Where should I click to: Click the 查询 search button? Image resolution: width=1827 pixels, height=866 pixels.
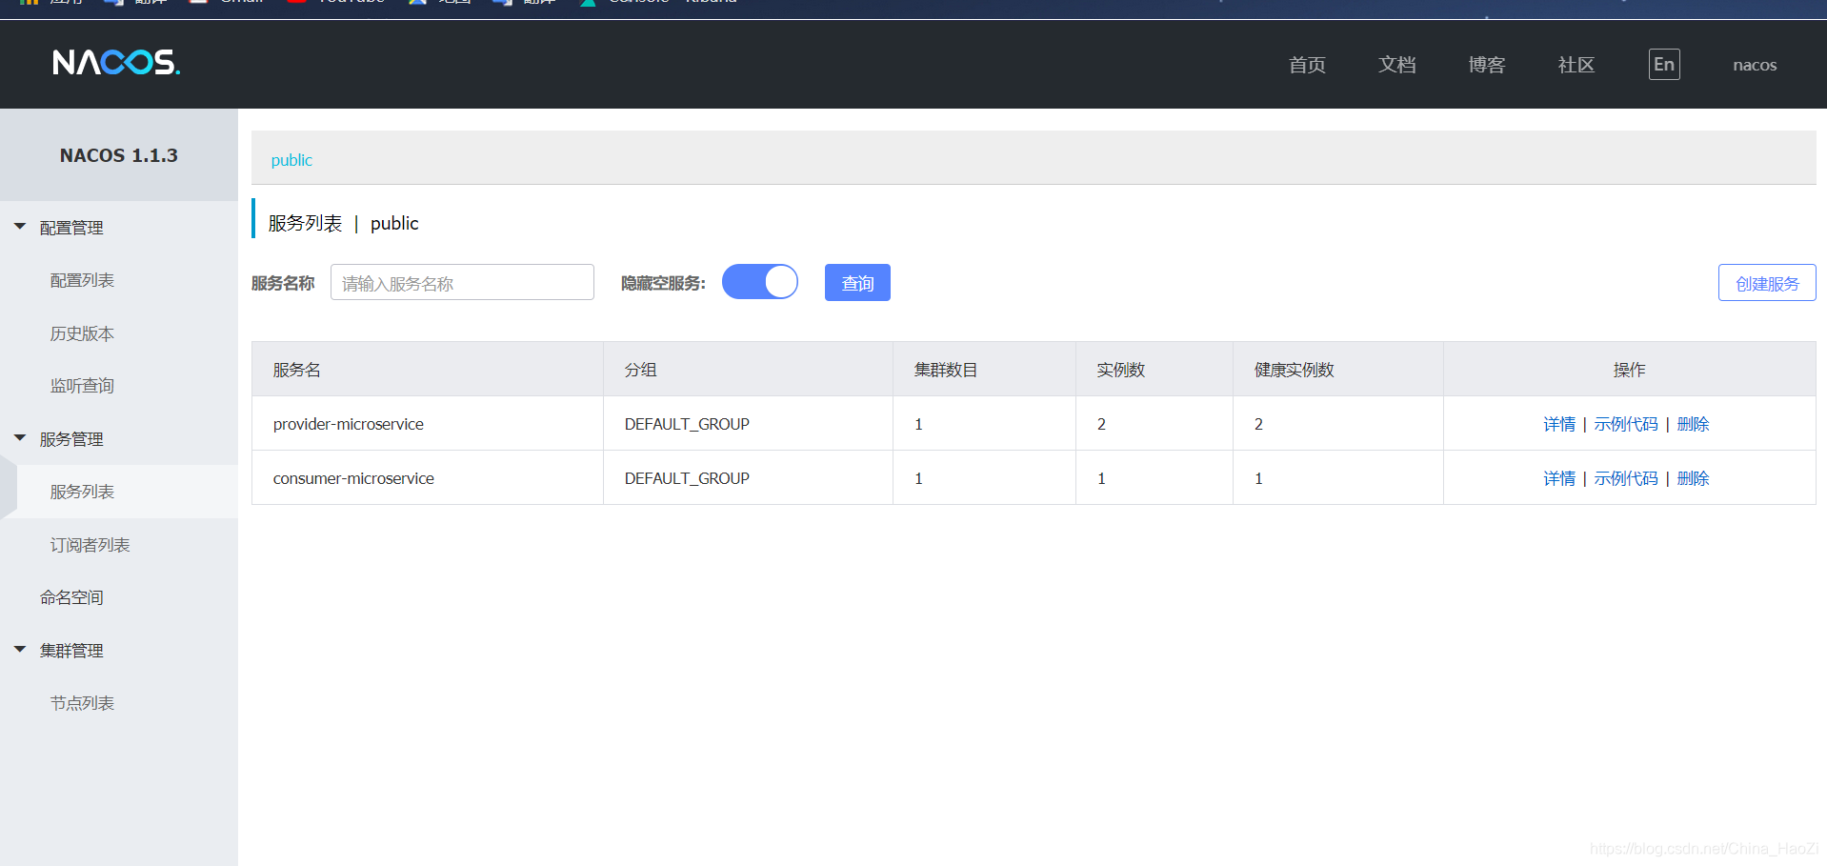click(857, 283)
